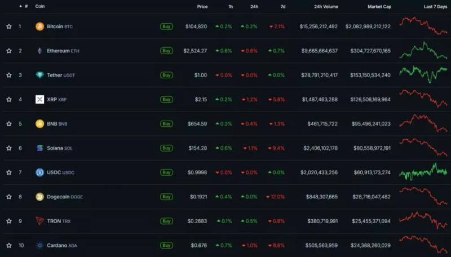Click the XRP logo icon
Viewport: 451px width, 257px height.
[x=39, y=99]
